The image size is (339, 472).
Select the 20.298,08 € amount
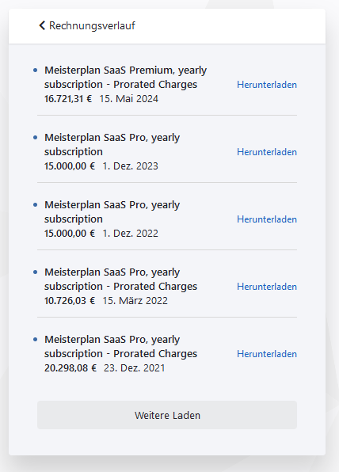(x=70, y=367)
